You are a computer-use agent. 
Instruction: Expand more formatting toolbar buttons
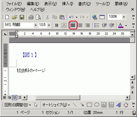[x=134, y=25]
